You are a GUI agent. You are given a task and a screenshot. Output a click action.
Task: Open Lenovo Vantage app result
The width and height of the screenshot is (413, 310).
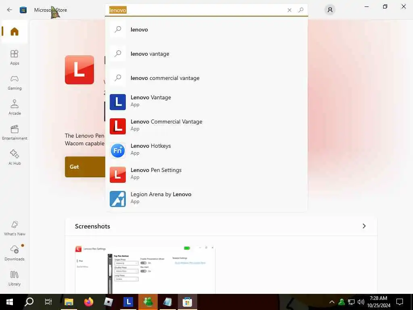click(206, 102)
